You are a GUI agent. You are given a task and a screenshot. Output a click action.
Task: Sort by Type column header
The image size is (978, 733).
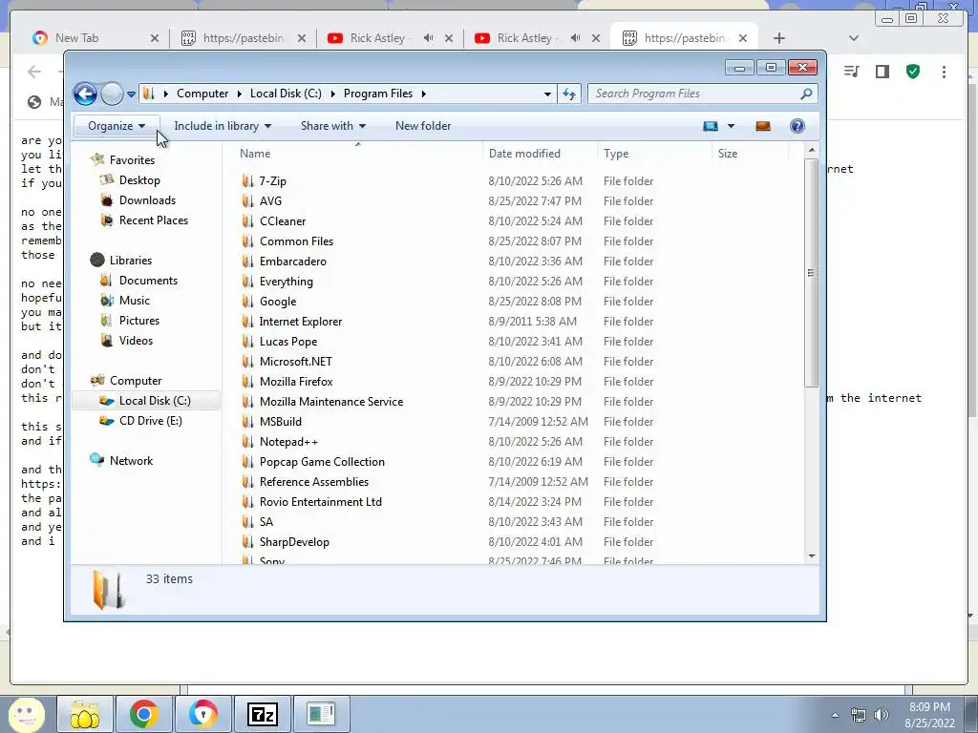pos(654,154)
